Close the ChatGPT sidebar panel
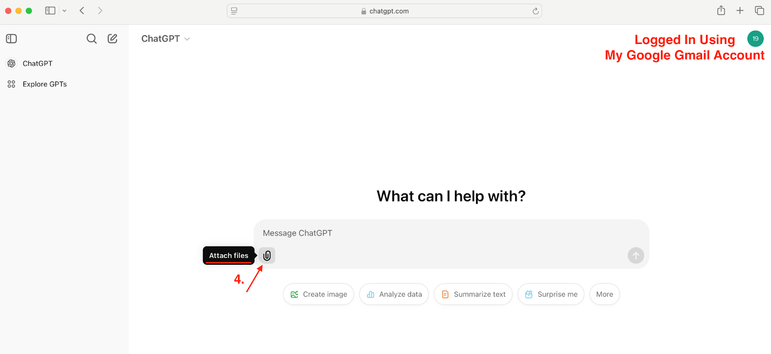 click(x=12, y=39)
